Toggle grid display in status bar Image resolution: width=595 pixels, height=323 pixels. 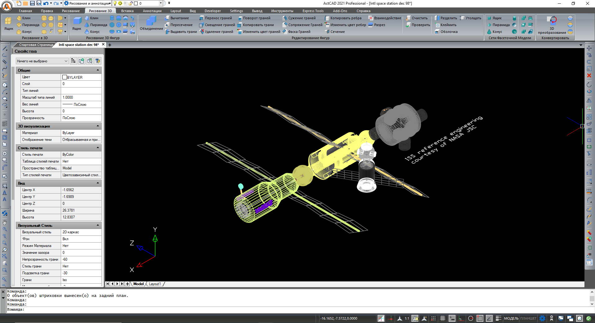coord(442,318)
